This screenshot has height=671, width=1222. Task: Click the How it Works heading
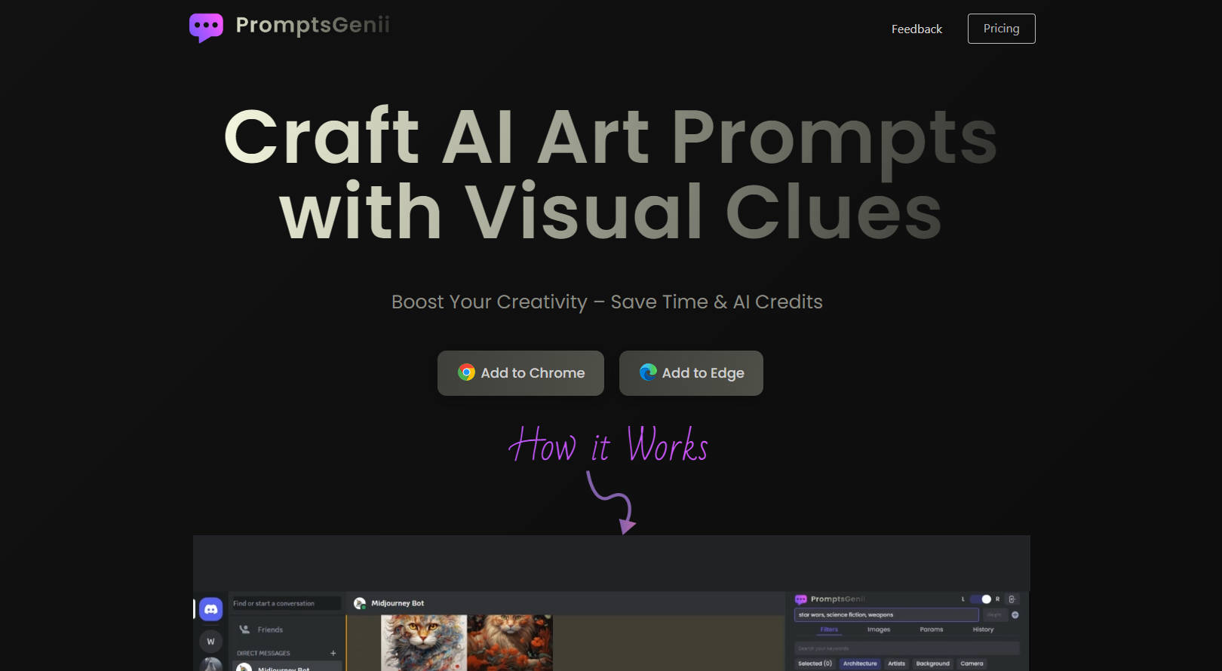(608, 443)
